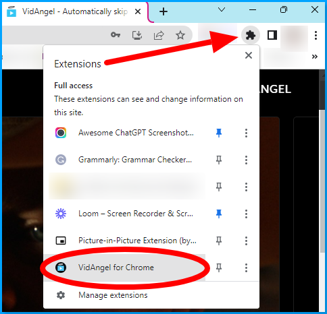Select the VidAngel browser tab
The image size is (327, 314).
76,11
